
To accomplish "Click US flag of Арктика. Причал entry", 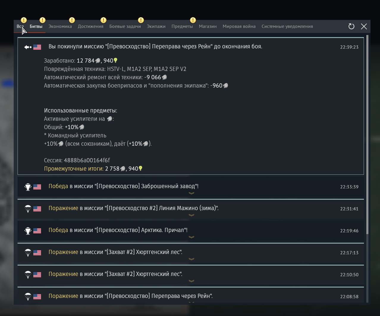I will tap(37, 231).
